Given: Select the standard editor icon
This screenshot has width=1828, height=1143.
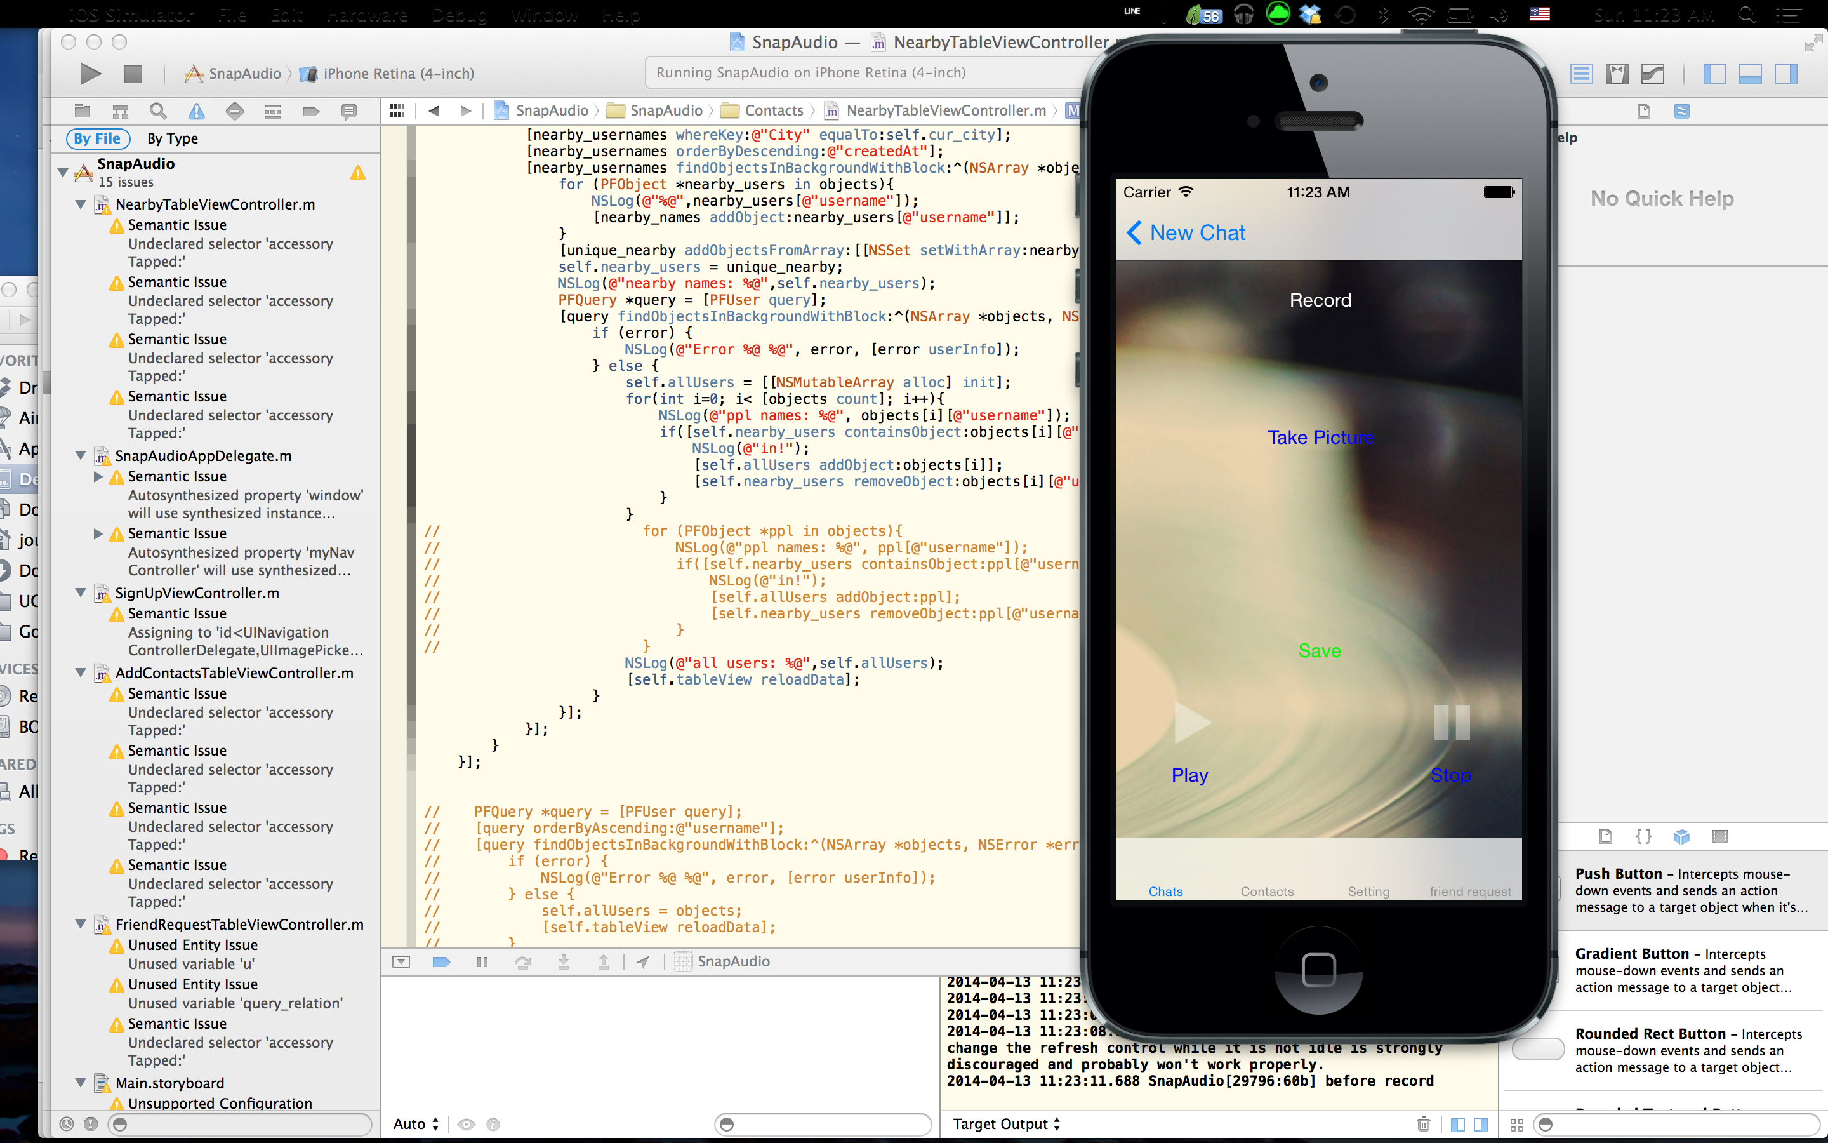Looking at the screenshot, I should 1581,73.
